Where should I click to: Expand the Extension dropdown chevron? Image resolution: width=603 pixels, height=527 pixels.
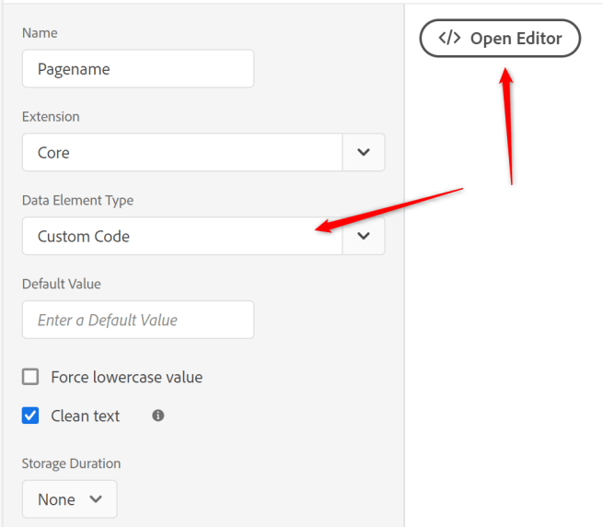[x=364, y=152]
